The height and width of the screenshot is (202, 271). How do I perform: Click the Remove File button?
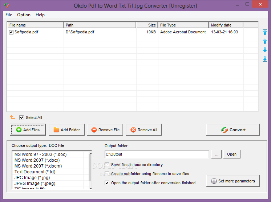click(105, 129)
